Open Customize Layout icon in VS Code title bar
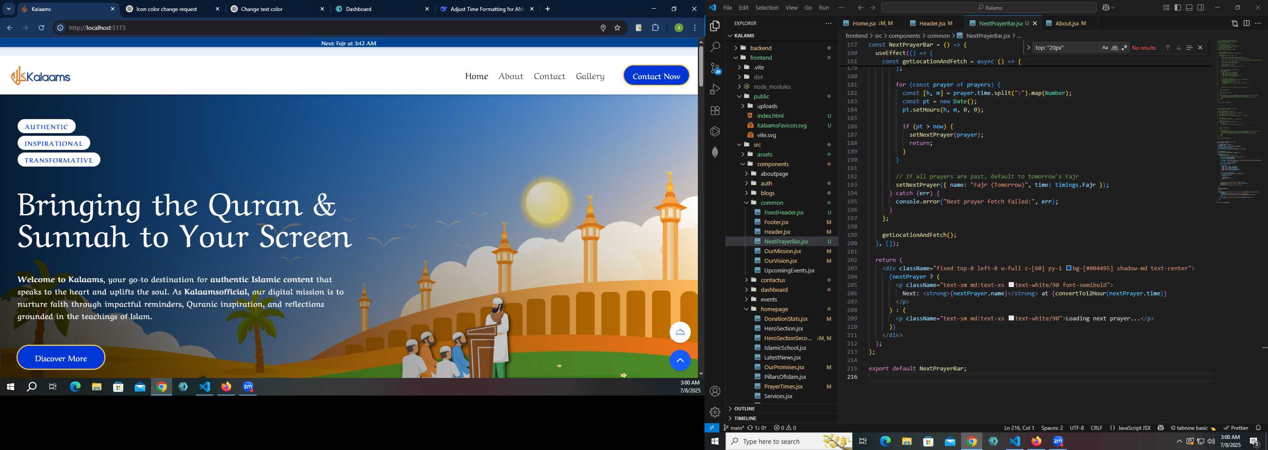 [1166, 7]
